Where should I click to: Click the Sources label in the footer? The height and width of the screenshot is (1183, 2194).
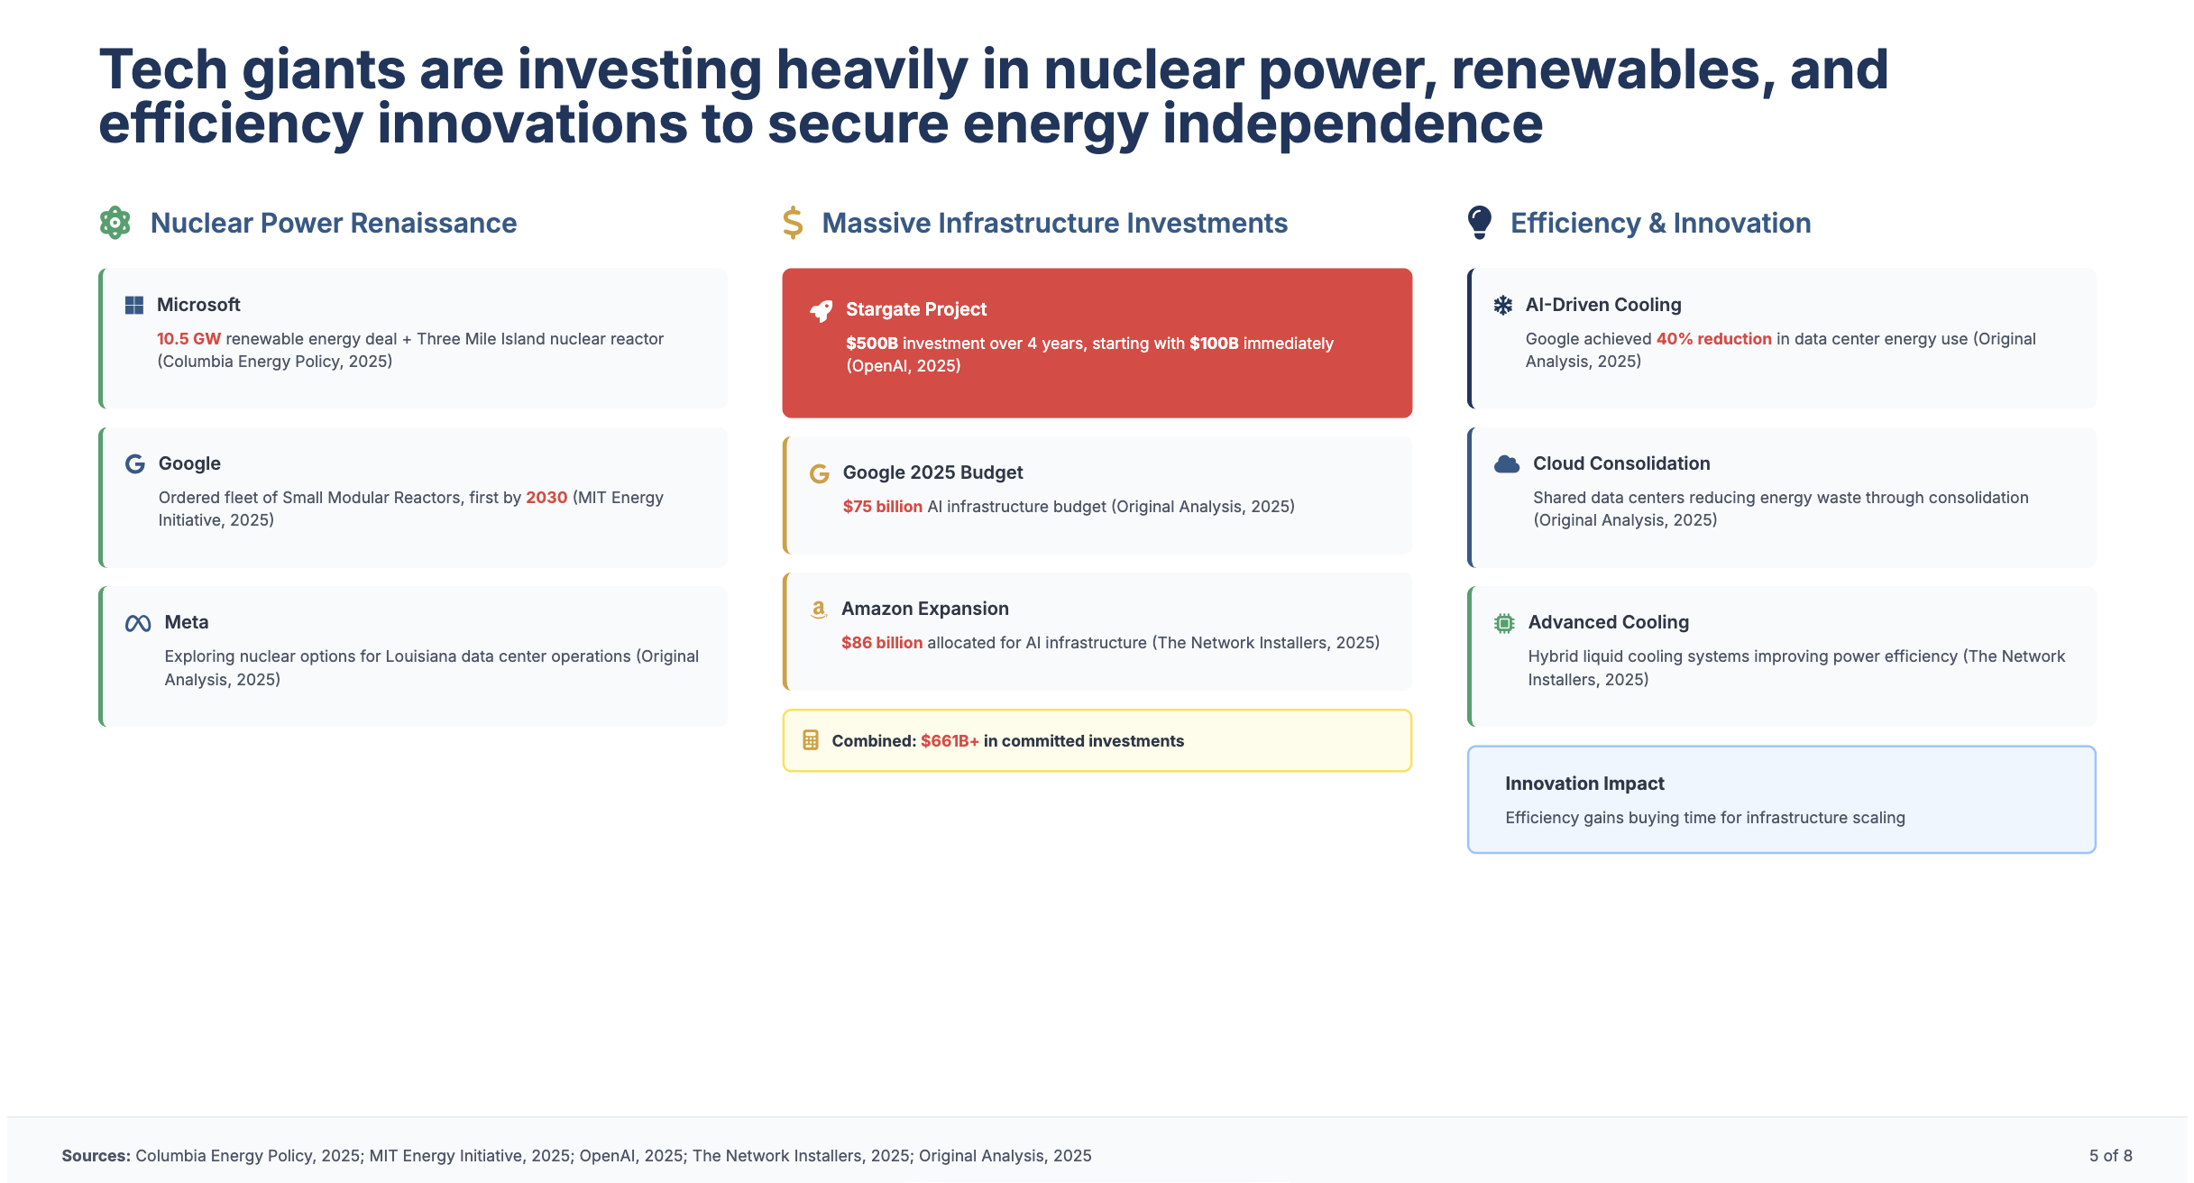pos(96,1156)
